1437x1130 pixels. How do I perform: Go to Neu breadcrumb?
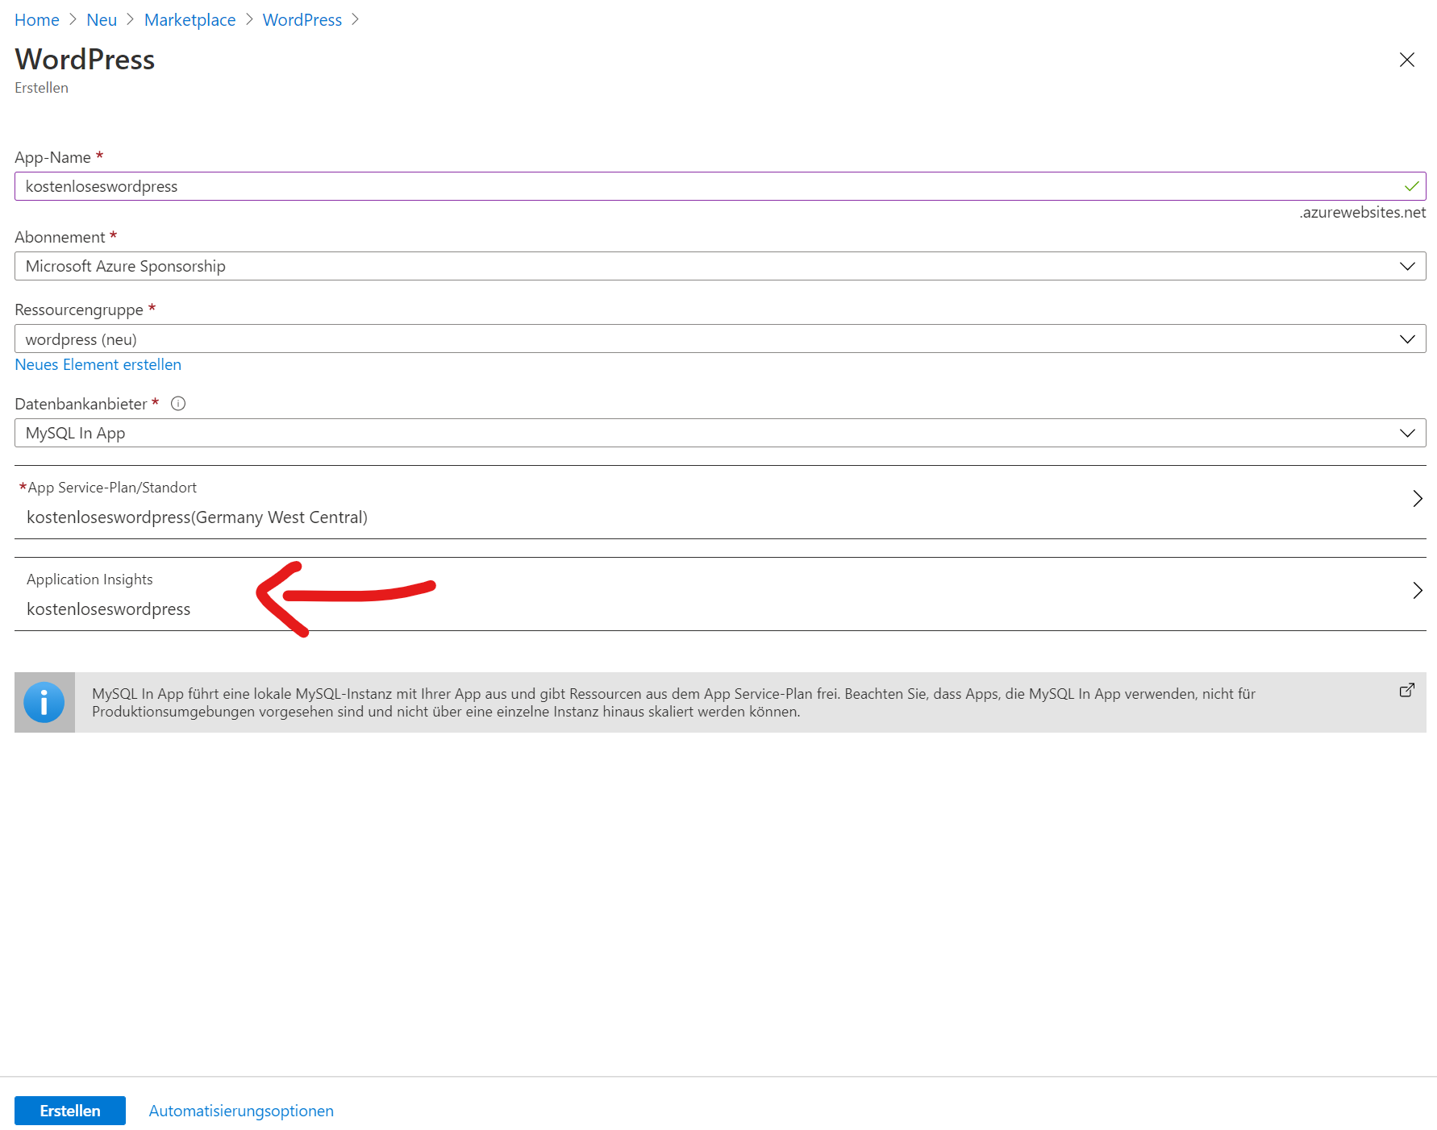coord(102,20)
